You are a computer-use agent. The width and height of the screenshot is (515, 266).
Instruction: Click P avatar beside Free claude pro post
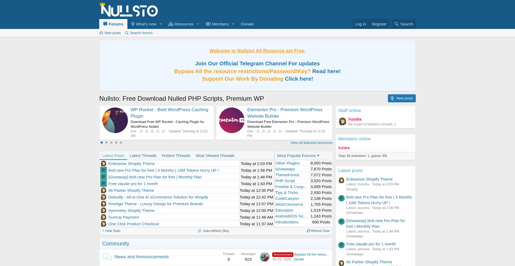104,183
